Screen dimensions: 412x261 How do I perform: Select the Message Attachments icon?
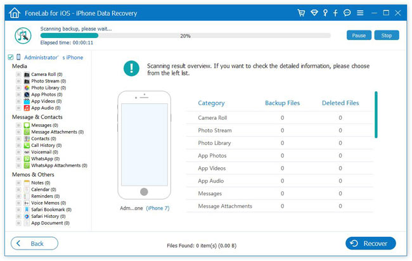coord(27,132)
